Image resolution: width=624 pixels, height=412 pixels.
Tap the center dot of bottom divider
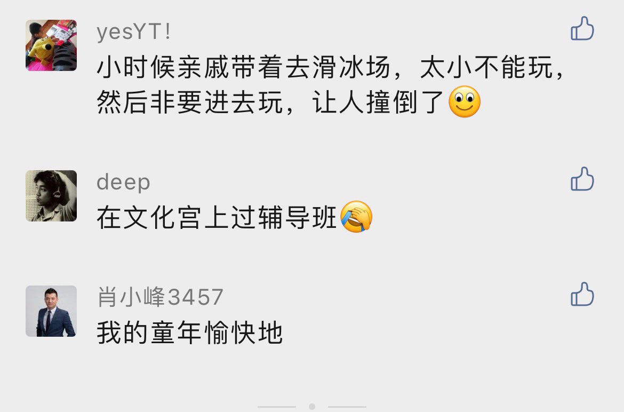click(x=312, y=407)
